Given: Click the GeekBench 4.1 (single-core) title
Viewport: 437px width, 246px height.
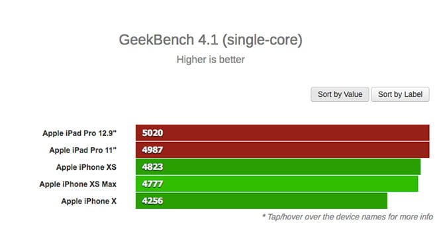Looking at the screenshot, I should [x=211, y=40].
